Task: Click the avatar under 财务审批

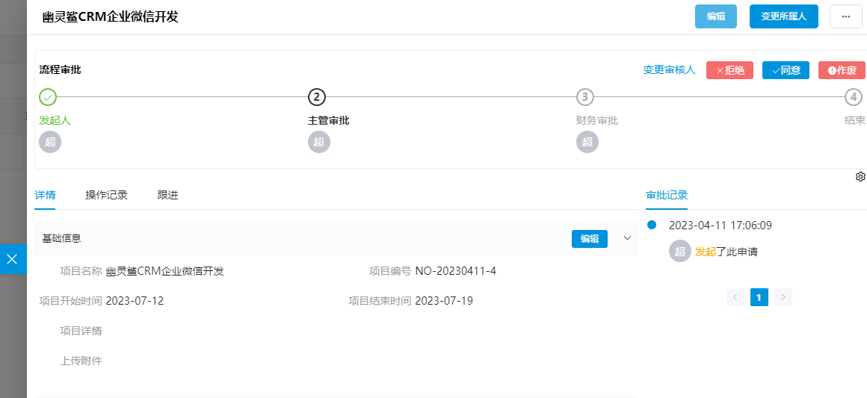Action: (587, 142)
